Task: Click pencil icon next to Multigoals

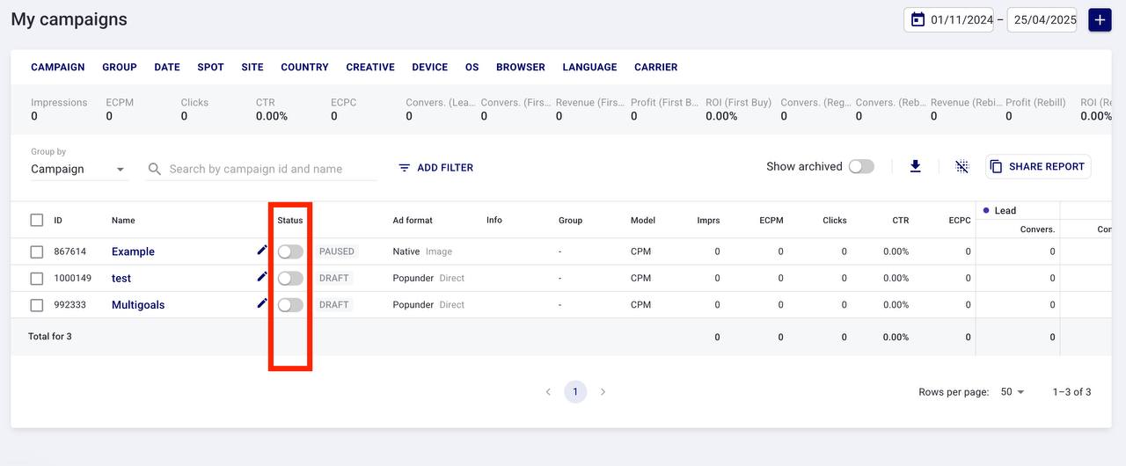Action: [x=261, y=303]
